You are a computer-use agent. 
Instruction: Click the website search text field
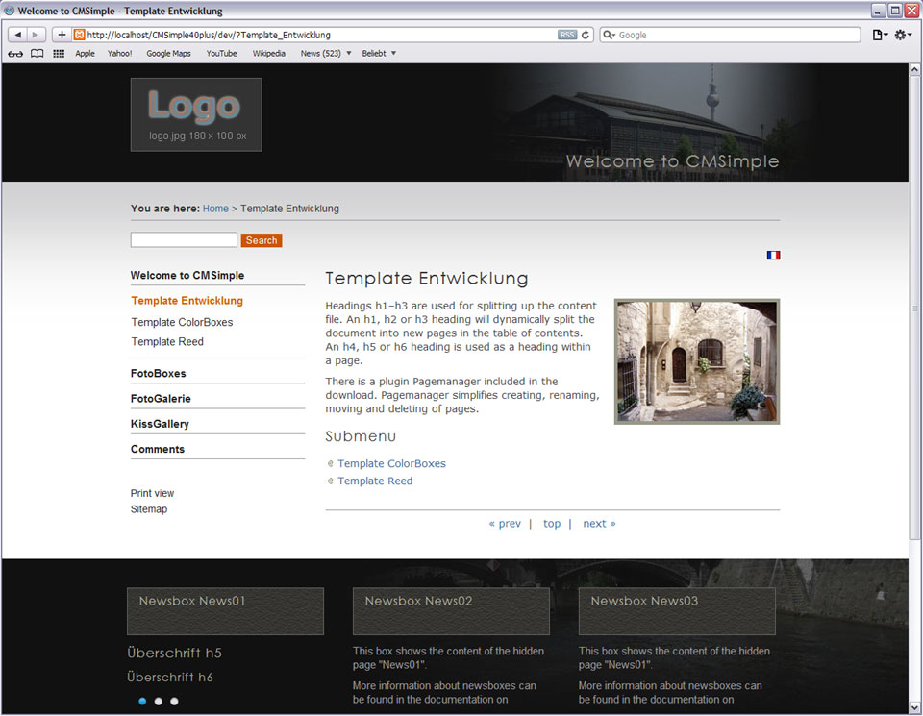pos(184,240)
